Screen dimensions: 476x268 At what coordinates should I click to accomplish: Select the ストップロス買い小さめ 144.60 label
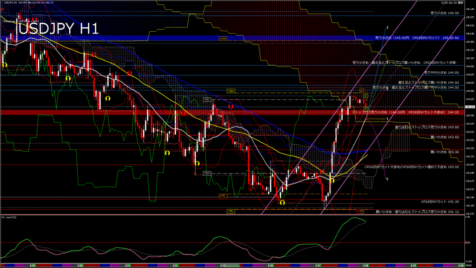click(429, 82)
